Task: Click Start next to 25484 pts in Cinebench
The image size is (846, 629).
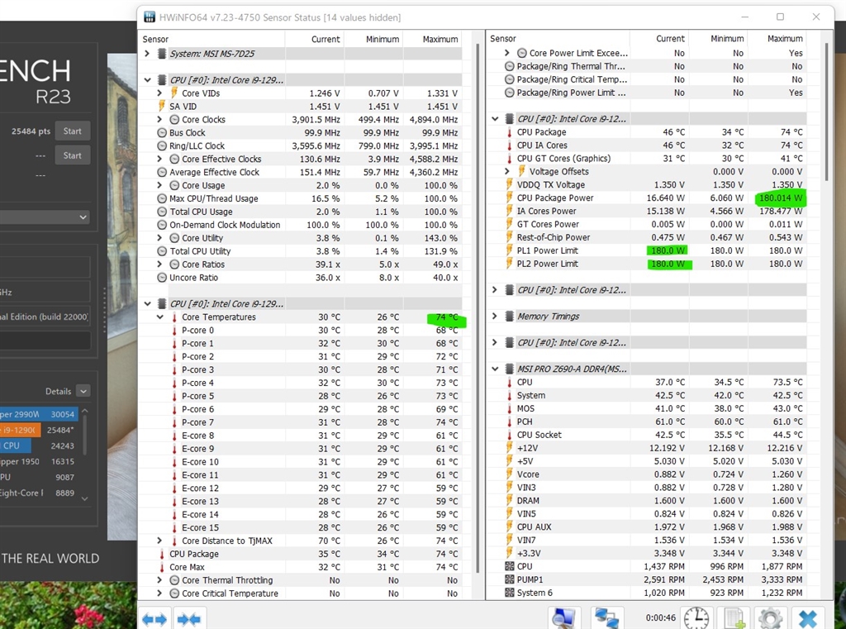Action: [x=73, y=131]
